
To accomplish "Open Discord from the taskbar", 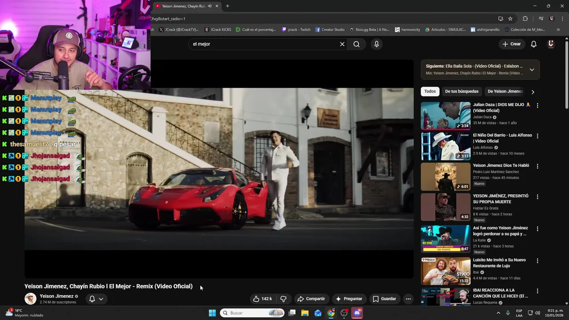I will (x=357, y=313).
